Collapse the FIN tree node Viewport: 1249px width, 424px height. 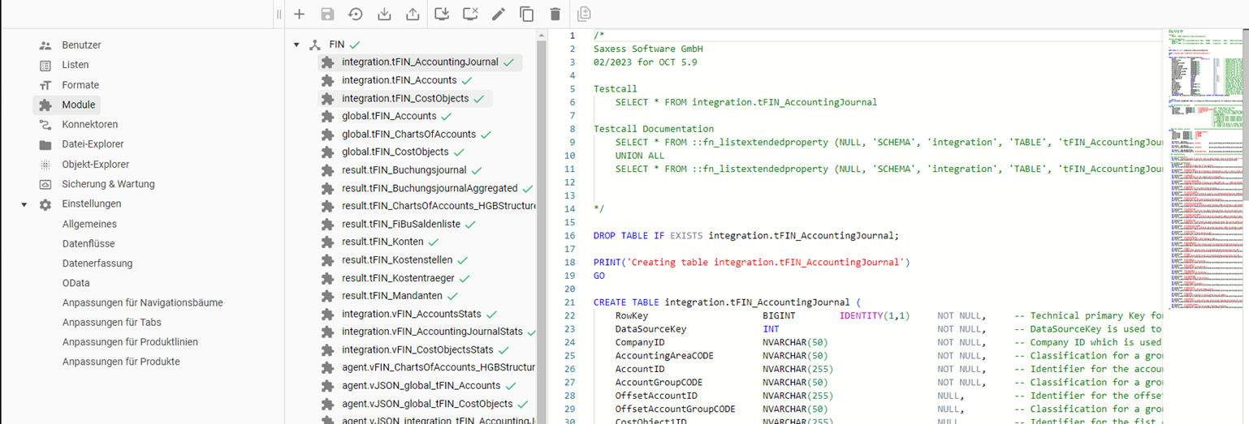296,45
